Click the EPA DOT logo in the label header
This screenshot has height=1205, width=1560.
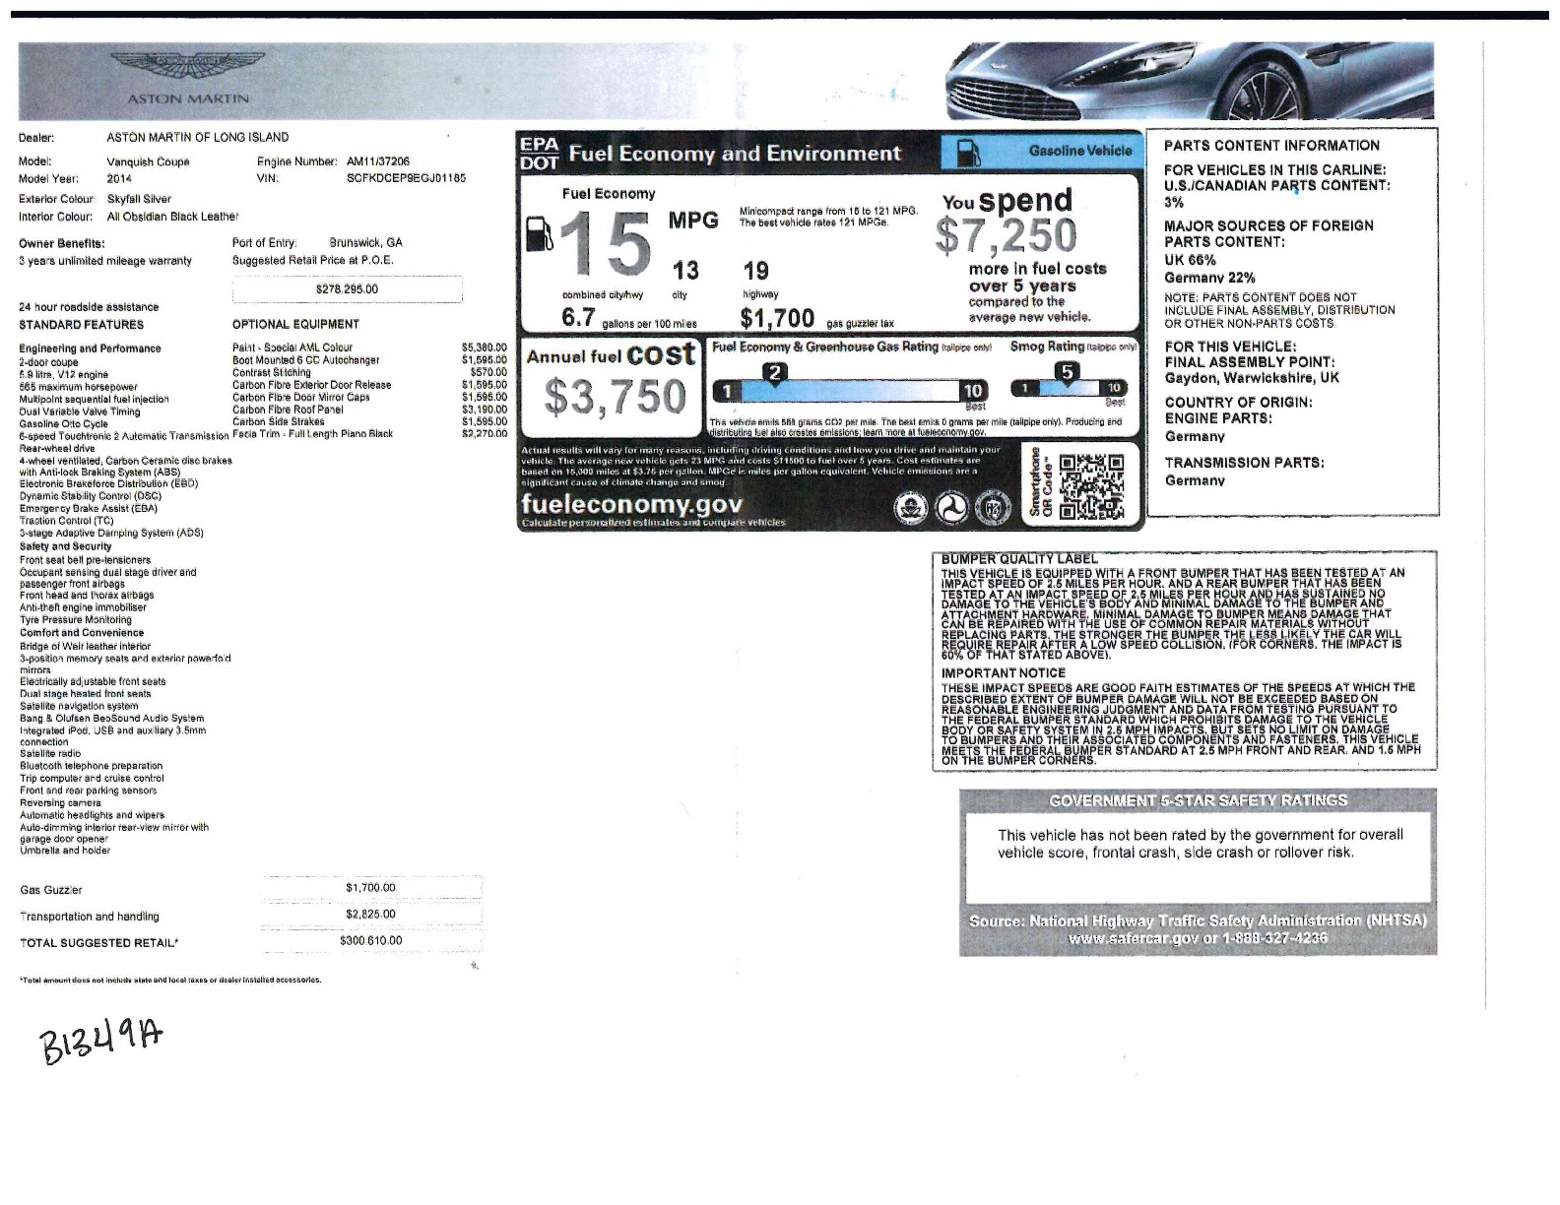click(x=539, y=154)
